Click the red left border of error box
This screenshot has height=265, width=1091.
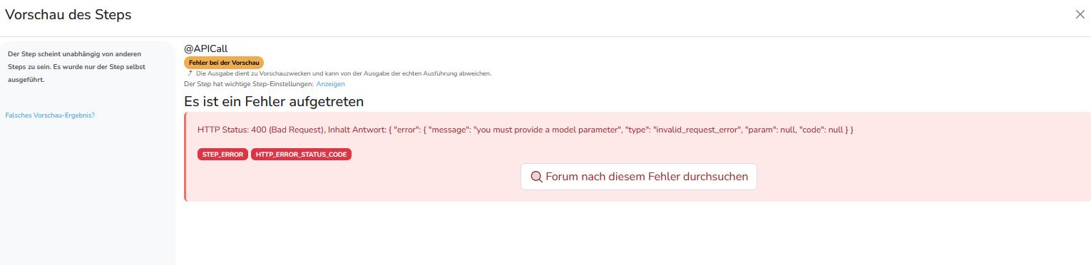pos(185,157)
